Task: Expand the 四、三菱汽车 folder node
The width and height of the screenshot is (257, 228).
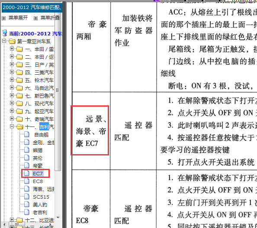Action: [x=12, y=72]
